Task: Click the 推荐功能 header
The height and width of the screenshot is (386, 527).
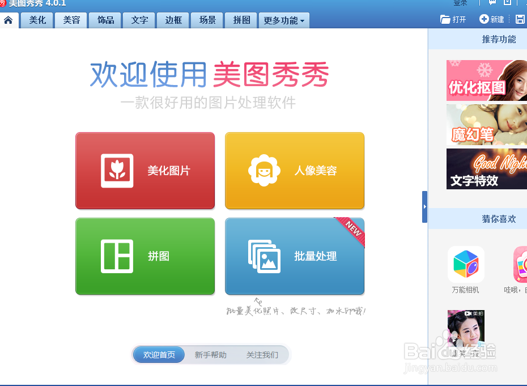Action: point(499,39)
